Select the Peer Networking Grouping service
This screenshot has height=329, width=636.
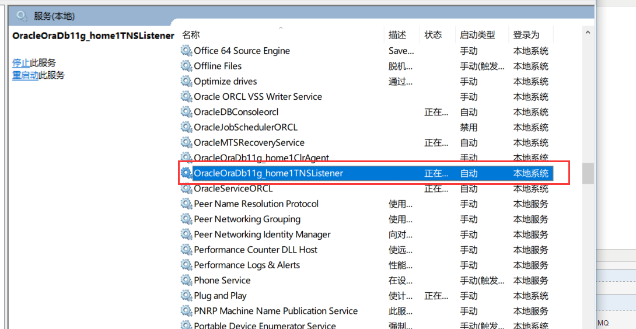click(247, 219)
